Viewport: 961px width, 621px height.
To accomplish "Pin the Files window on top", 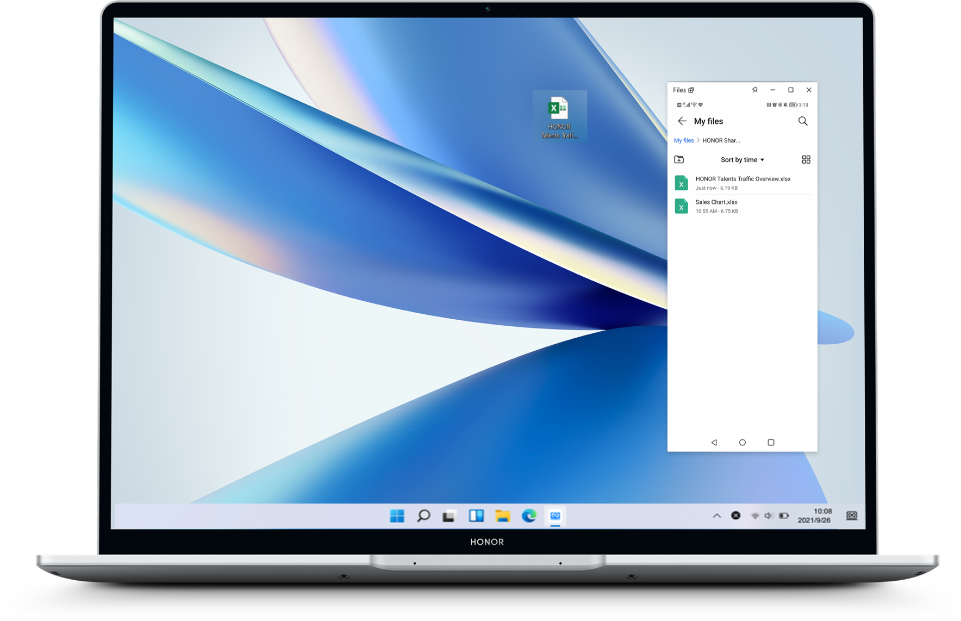I will (754, 90).
